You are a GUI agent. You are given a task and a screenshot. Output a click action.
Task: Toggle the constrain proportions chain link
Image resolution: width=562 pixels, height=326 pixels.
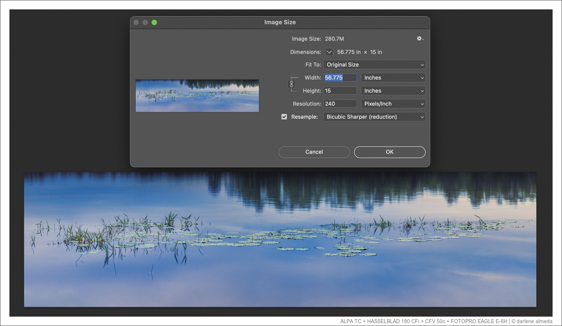tap(292, 84)
